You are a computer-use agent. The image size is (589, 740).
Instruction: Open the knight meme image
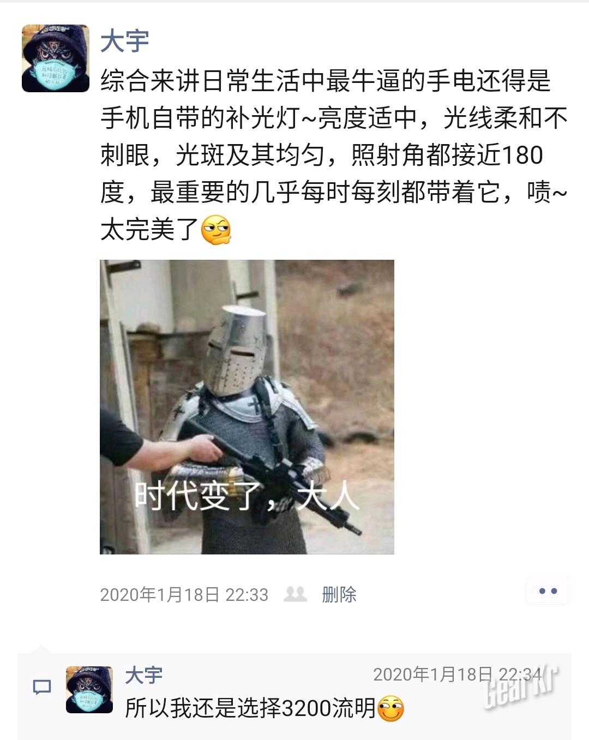247,407
